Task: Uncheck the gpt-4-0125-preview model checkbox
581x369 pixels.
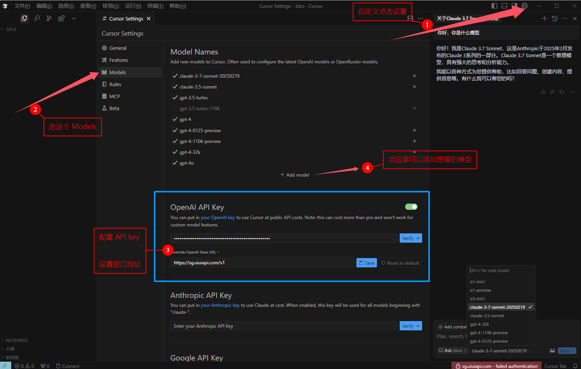Action: 175,130
